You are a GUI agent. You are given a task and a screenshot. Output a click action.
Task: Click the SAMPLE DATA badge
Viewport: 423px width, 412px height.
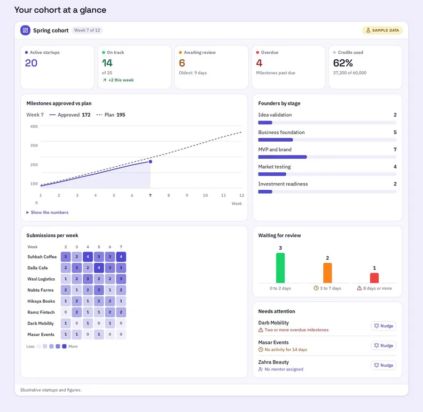click(x=382, y=30)
